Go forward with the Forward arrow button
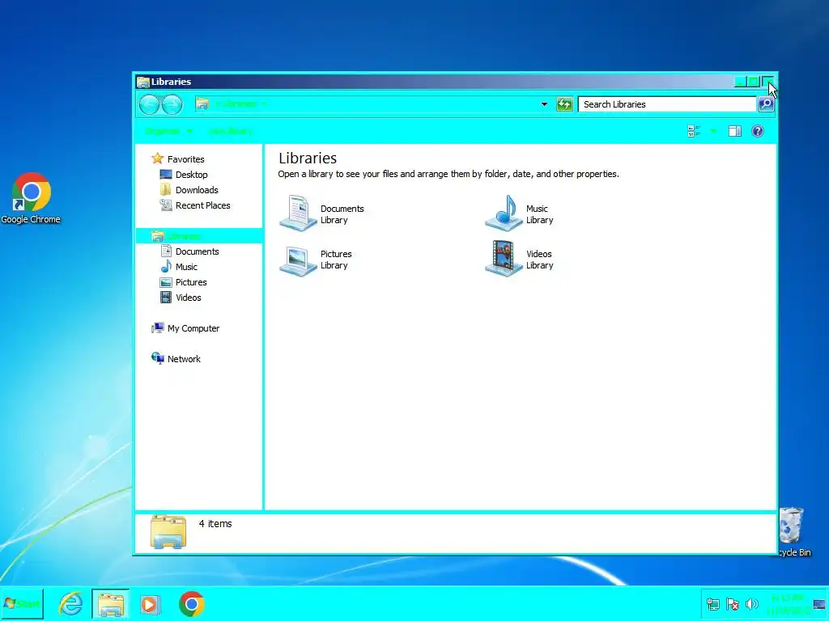 point(172,104)
